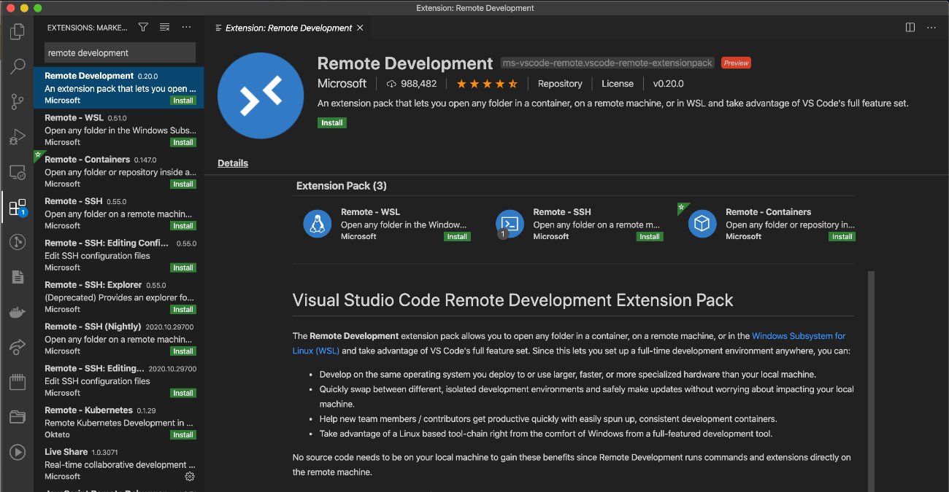949x492 pixels.
Task: Click the Microsoft publisher name in header
Action: tap(342, 84)
